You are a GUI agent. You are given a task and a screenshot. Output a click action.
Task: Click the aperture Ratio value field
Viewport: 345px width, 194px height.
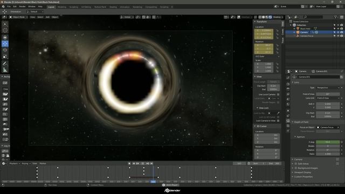328,154
